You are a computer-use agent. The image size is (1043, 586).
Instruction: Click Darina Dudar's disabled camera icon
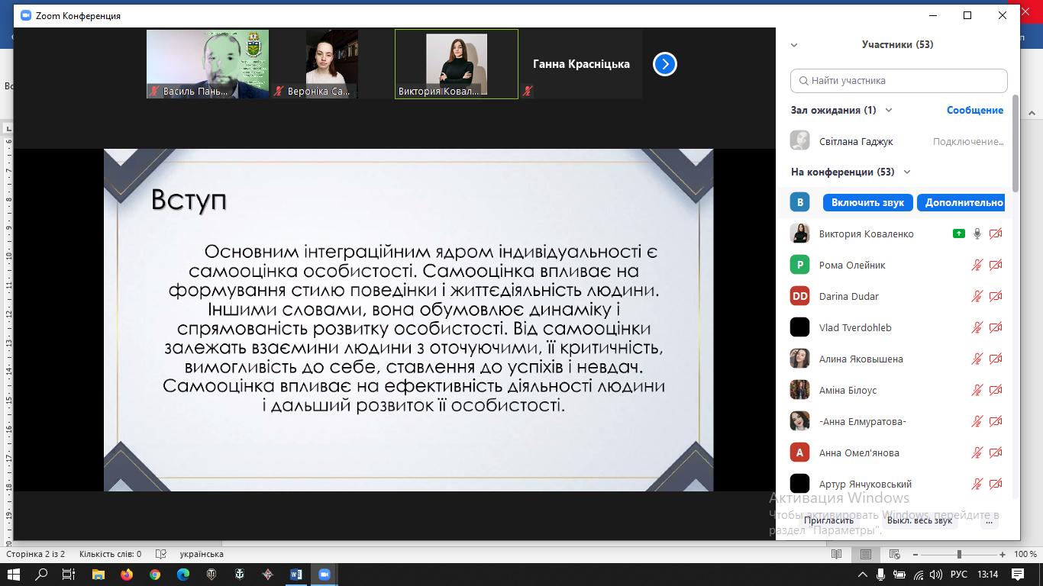point(996,297)
